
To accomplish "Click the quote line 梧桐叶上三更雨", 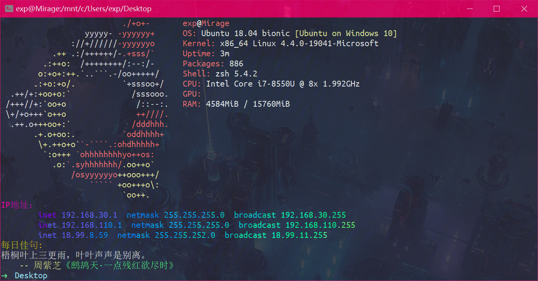I will [x=74, y=255].
